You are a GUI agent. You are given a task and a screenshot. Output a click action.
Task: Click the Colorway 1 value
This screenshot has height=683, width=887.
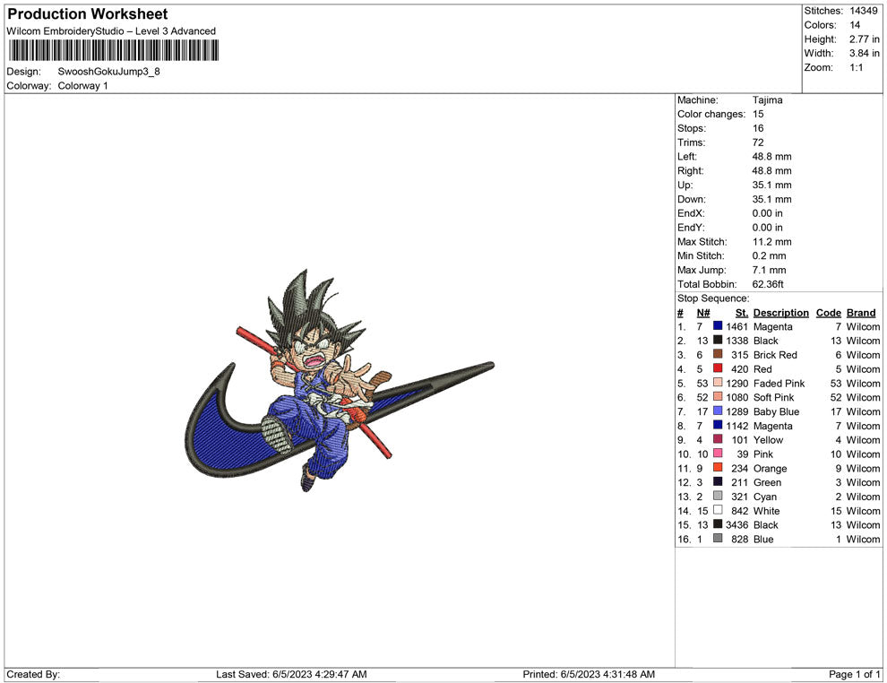[x=82, y=85]
